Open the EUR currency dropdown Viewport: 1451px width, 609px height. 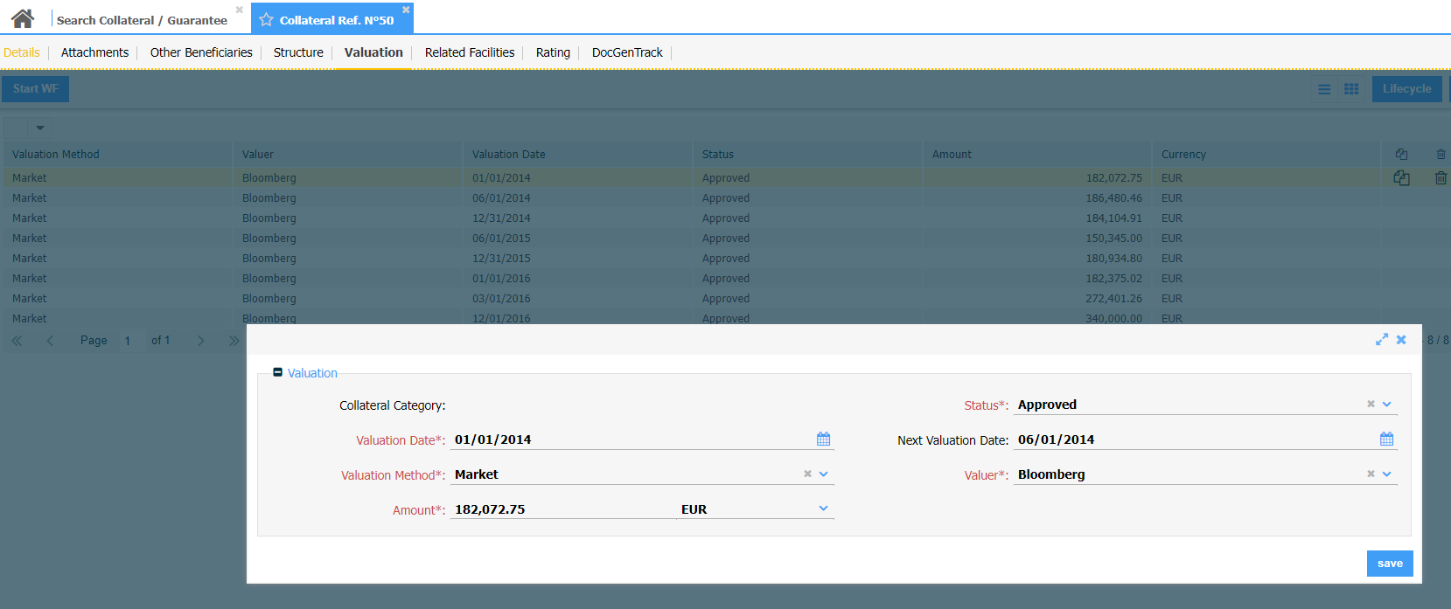824,509
